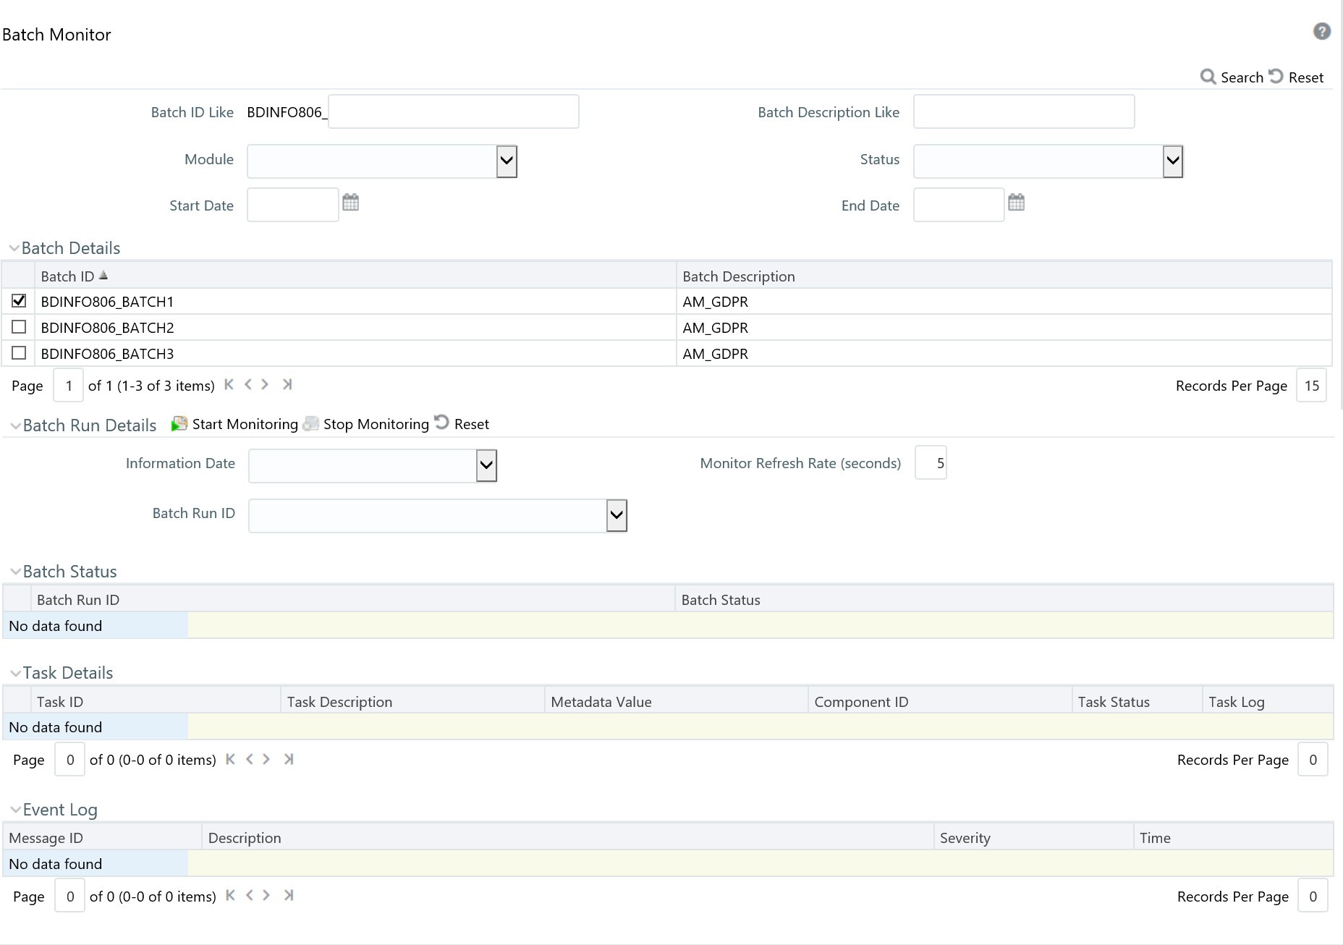Go to previous page of Task Details

250,759
